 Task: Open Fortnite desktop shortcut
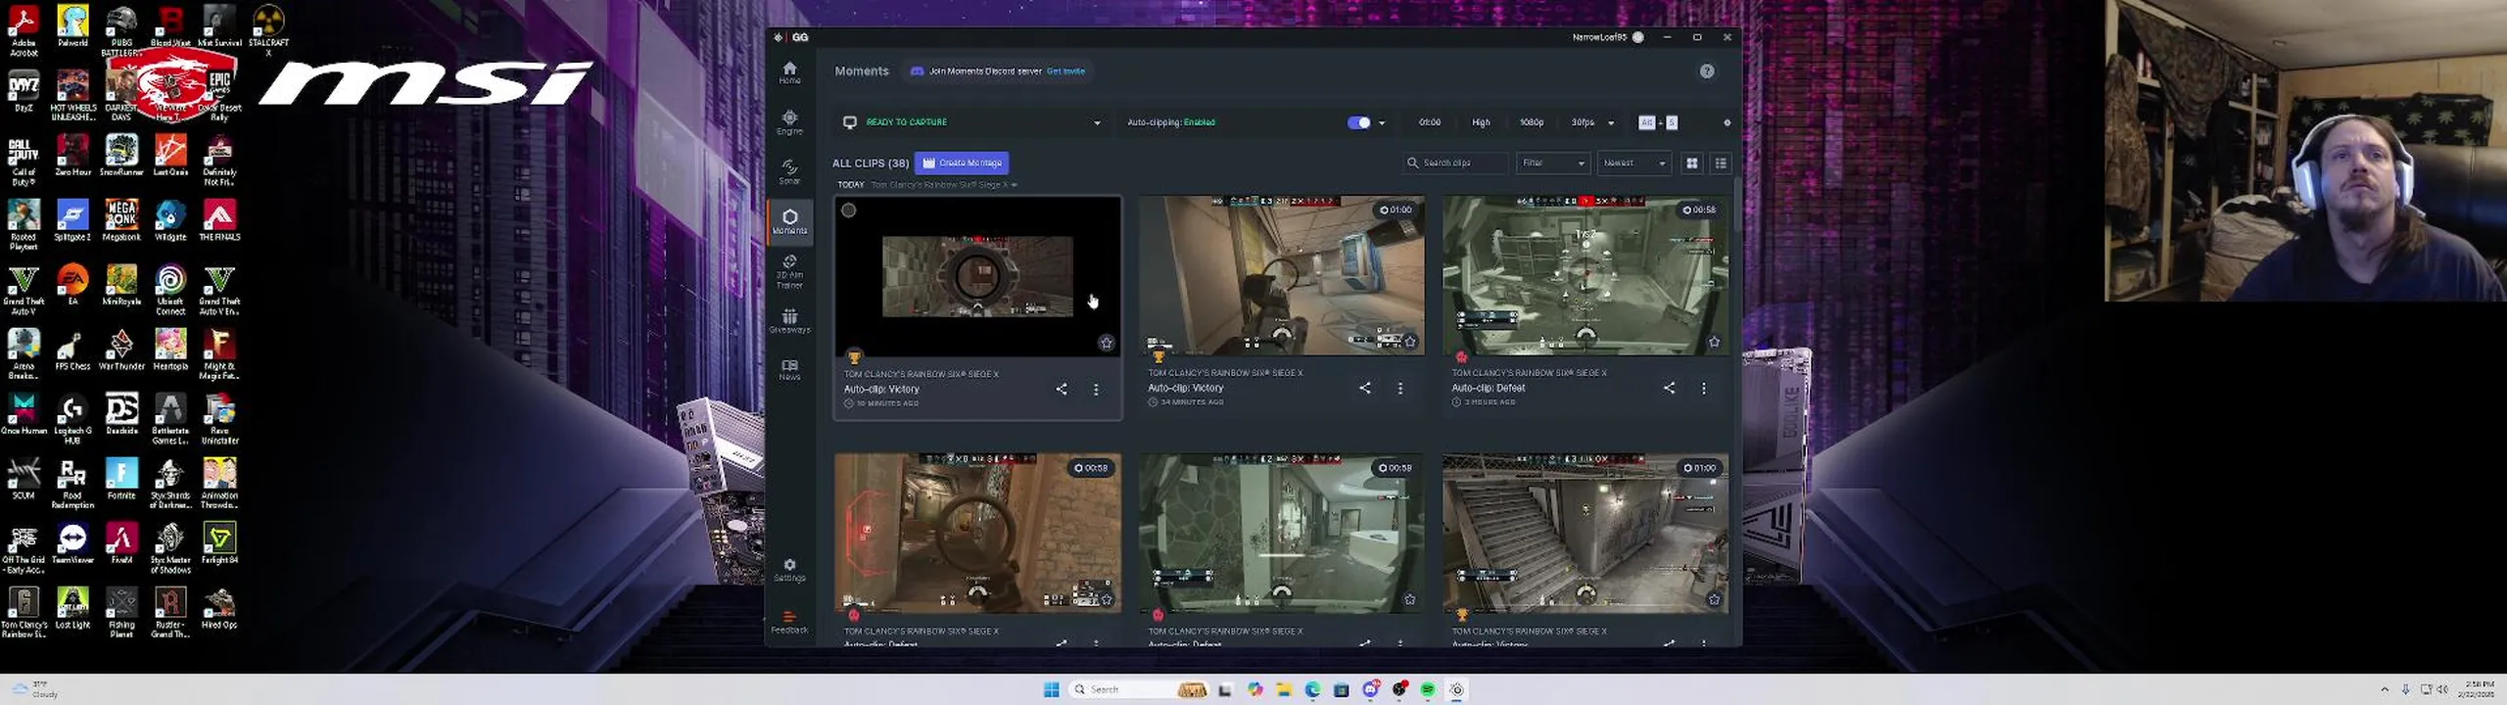121,479
